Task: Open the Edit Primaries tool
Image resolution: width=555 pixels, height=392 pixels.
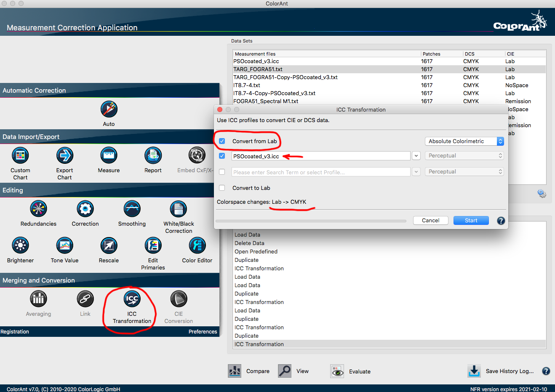Action: pos(153,245)
